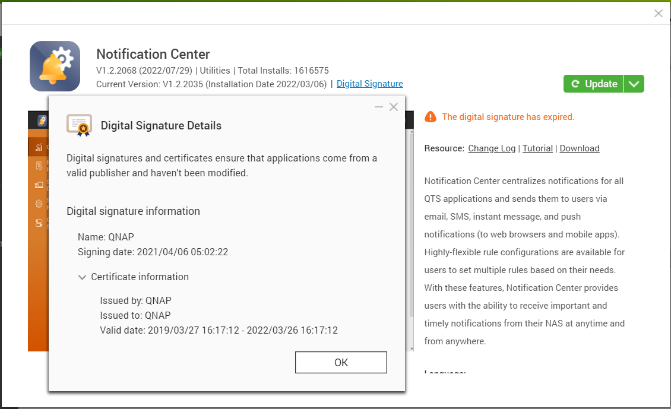The height and width of the screenshot is (409, 671).
Task: Open the Change Log link
Action: click(492, 148)
